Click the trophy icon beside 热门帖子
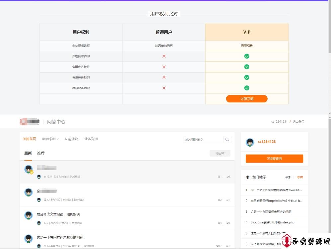331x249 pixels. 247,177
